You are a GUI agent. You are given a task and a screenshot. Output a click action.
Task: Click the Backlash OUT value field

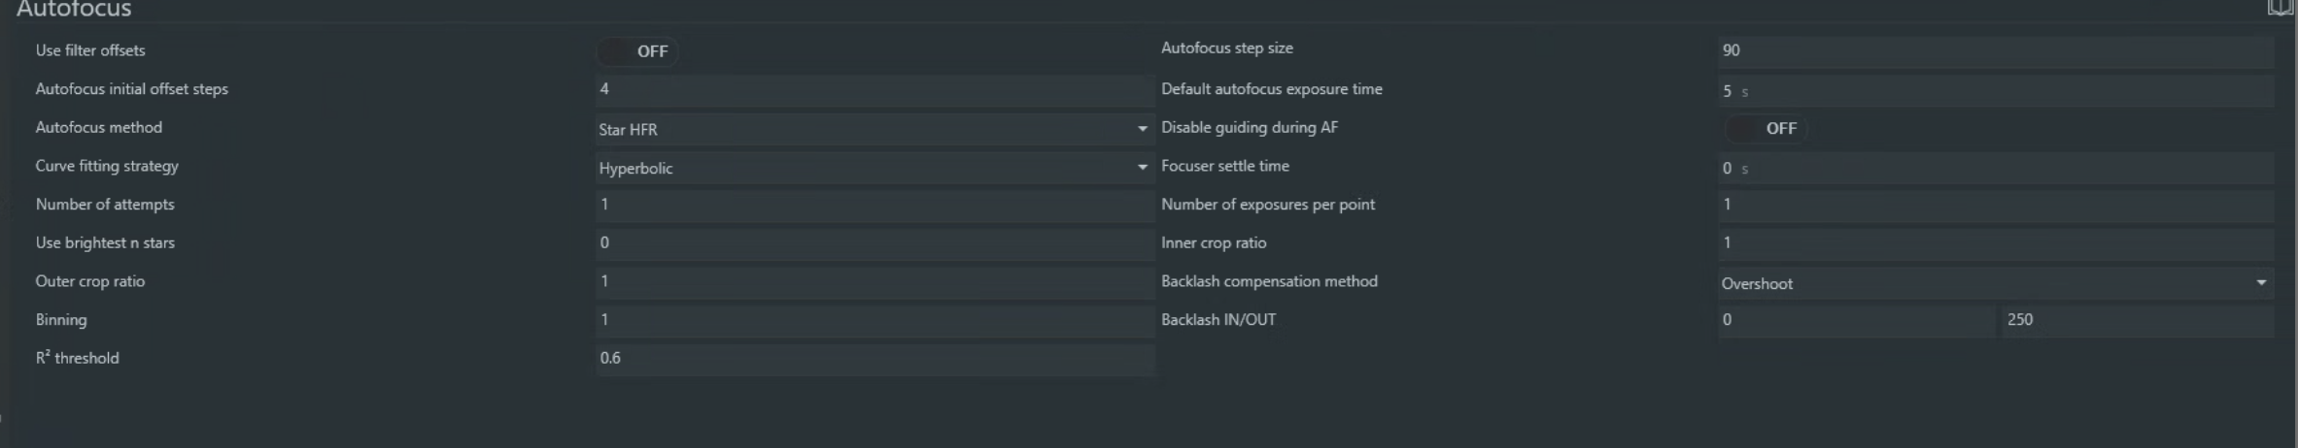click(x=2136, y=320)
